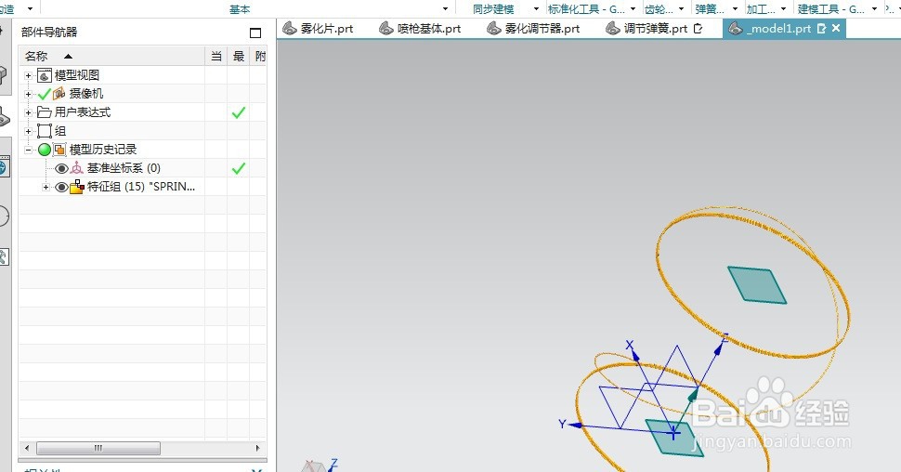The width and height of the screenshot is (901, 472).
Task: Expand the 特征组 (15) SPRING node
Action: (x=46, y=187)
